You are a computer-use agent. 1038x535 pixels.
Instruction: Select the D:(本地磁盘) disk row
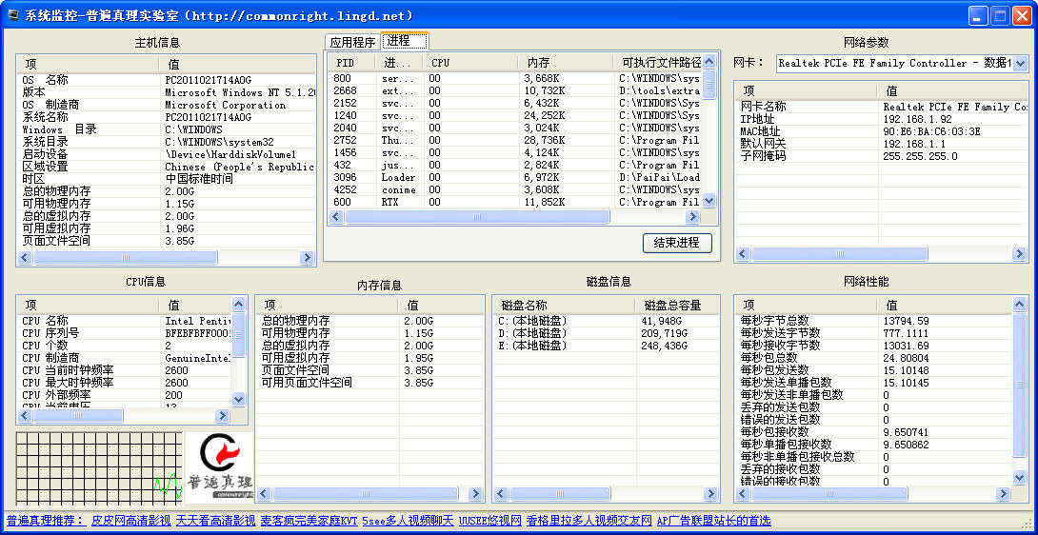[x=606, y=333]
